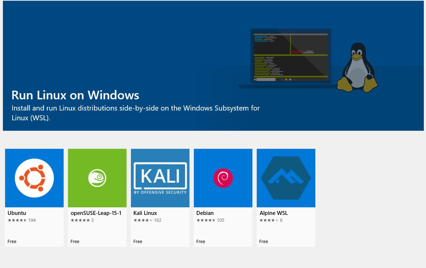426x268 pixels.
Task: Click Kali Linux's star rating with 182 reviews
Action: pos(148,220)
